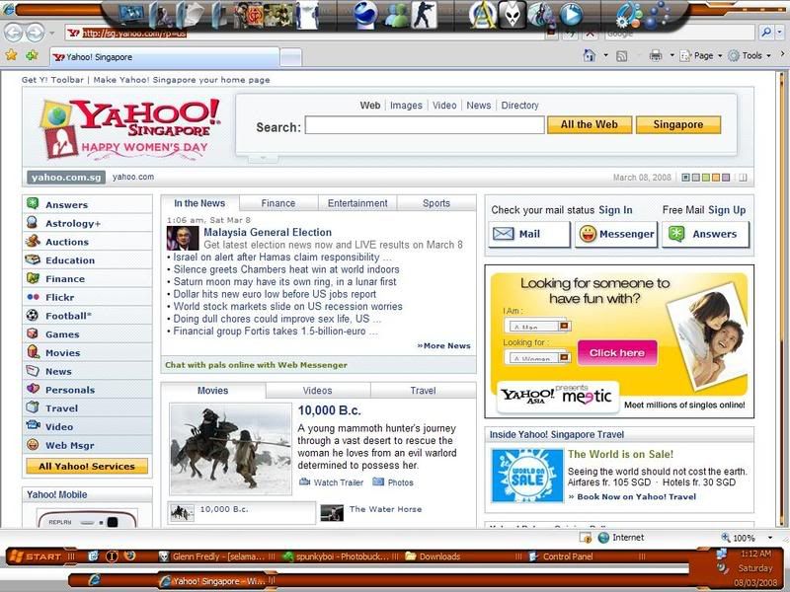This screenshot has width=790, height=592.
Task: Open Web Msgr in the left sidebar
Action: [x=69, y=446]
